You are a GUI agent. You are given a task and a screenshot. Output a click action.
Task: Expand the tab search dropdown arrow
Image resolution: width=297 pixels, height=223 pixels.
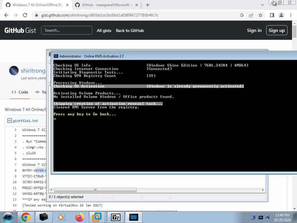(262, 5)
